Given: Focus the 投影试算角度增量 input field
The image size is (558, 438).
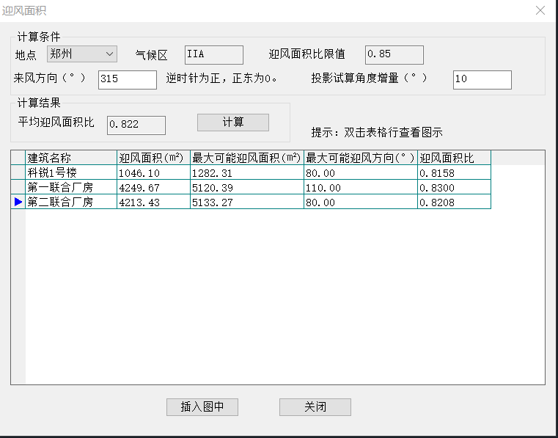Looking at the screenshot, I should pyautogui.click(x=482, y=79).
